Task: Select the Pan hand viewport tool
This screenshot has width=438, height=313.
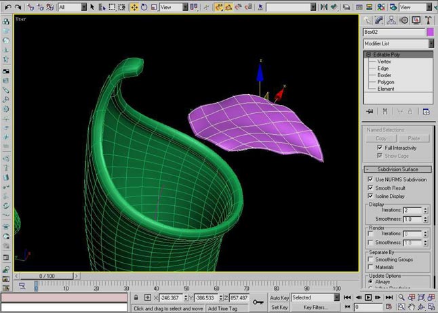Action: [x=411, y=307]
